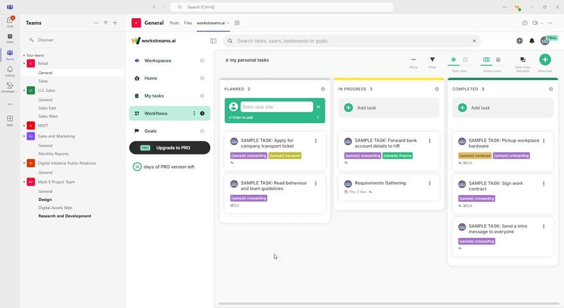Expand the MSFT team

point(24,125)
